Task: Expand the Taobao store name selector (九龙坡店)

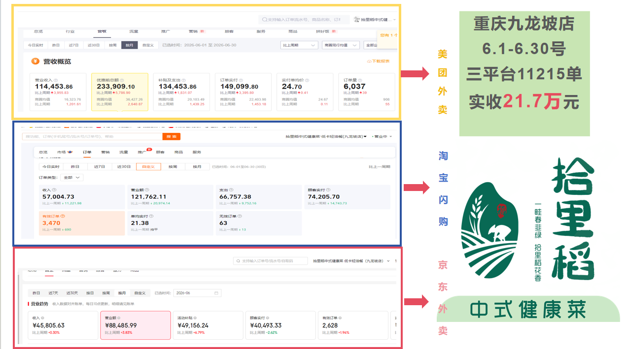Action: click(365, 136)
